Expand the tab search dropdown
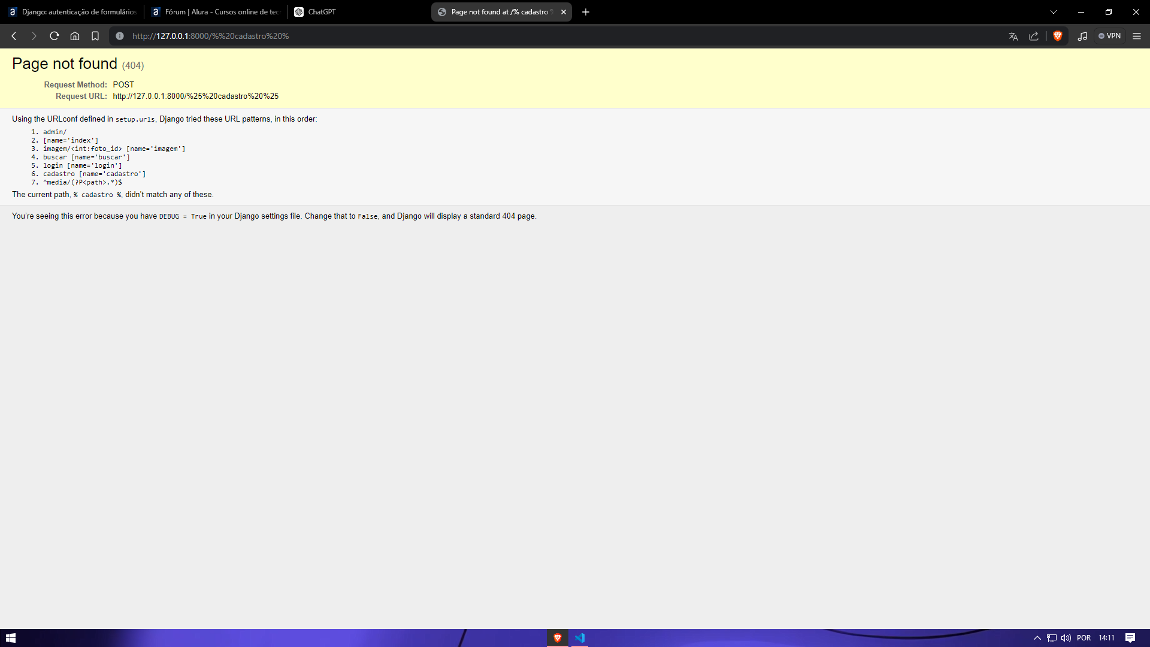The image size is (1150, 647). tap(1054, 12)
